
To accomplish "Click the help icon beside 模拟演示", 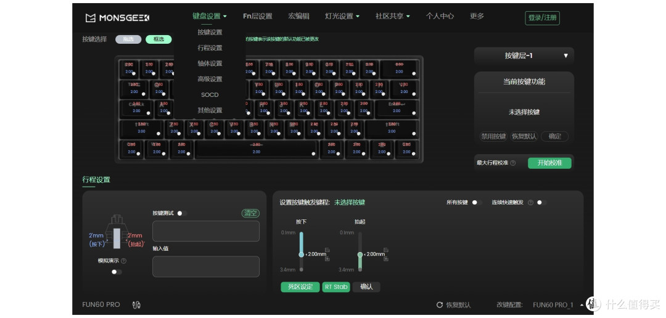I will pyautogui.click(x=123, y=261).
